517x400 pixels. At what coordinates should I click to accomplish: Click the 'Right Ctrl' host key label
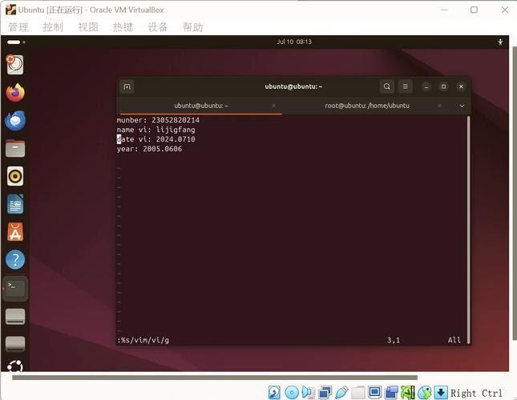(x=476, y=393)
